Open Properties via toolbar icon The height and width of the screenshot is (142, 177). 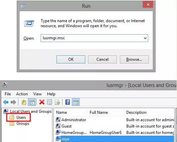[x=50, y=102]
